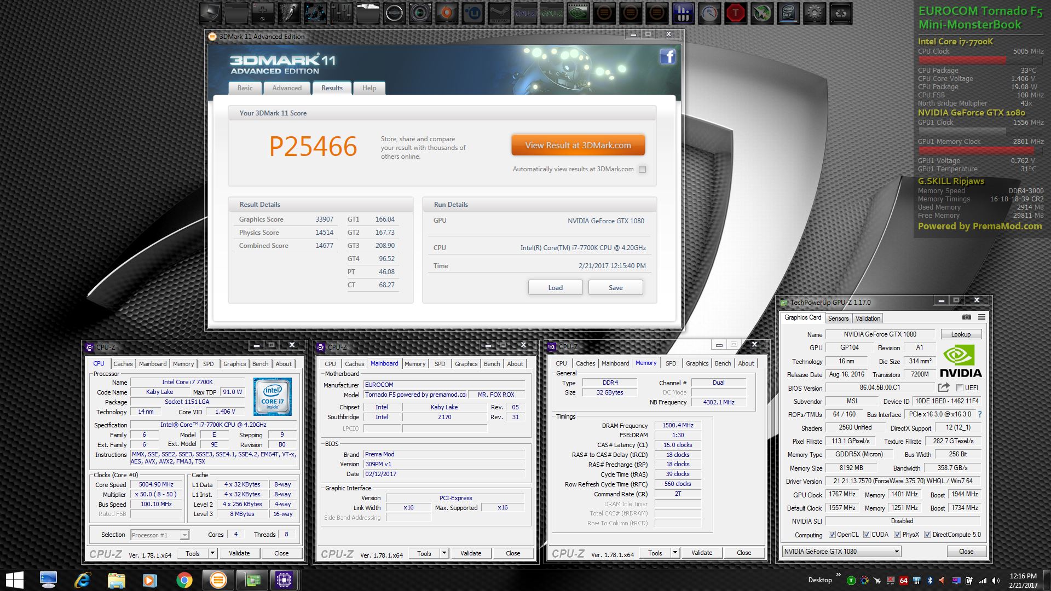Click Bus Interface question mark icon
Viewport: 1051px width, 591px height.
click(x=980, y=414)
